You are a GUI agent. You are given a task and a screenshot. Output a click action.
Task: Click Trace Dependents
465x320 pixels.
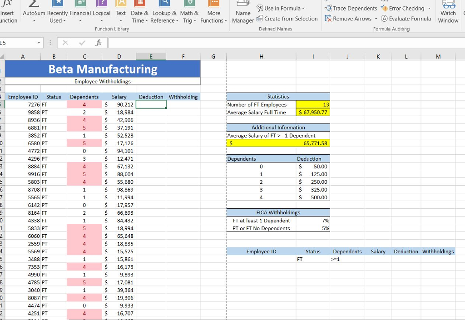pyautogui.click(x=351, y=8)
